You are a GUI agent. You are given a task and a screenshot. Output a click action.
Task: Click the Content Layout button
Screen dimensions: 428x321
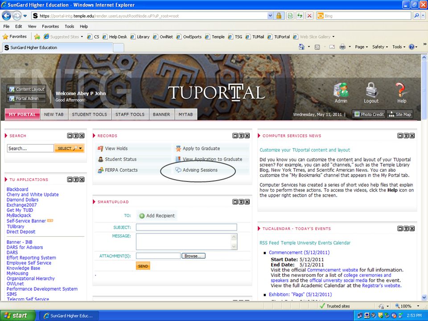click(26, 89)
